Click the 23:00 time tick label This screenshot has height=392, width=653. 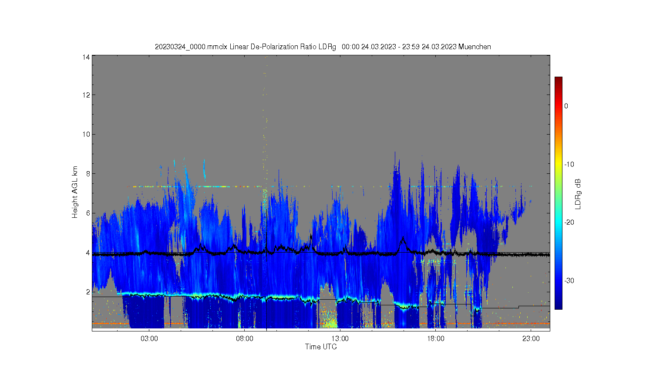pyautogui.click(x=531, y=338)
